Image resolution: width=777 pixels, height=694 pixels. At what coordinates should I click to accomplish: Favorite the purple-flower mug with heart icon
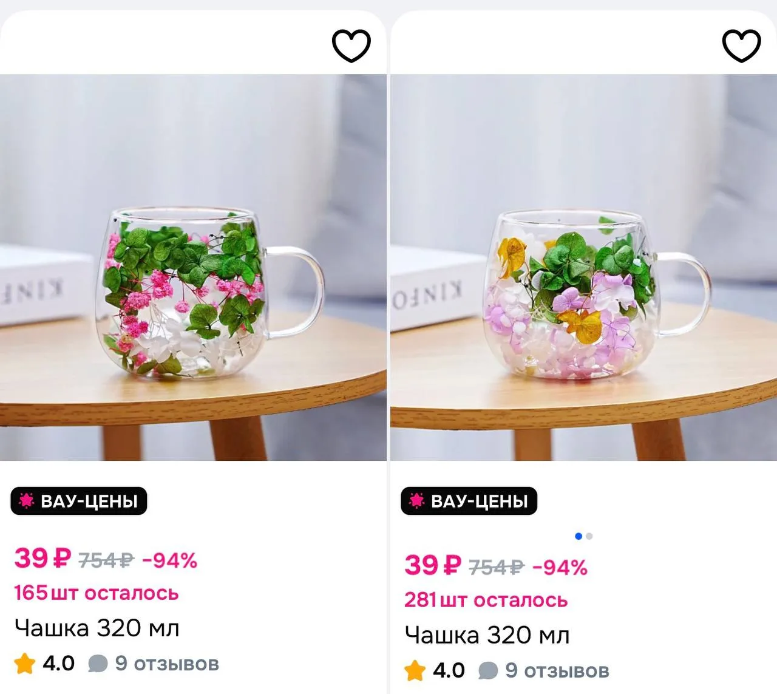click(x=741, y=46)
